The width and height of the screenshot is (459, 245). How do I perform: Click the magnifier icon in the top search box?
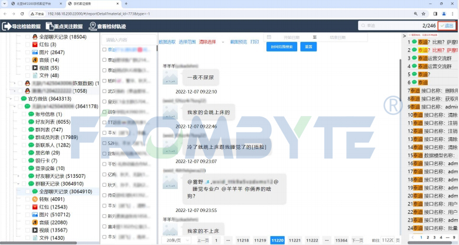click(363, 26)
